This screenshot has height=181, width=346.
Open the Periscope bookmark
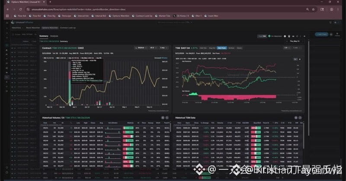point(64,16)
